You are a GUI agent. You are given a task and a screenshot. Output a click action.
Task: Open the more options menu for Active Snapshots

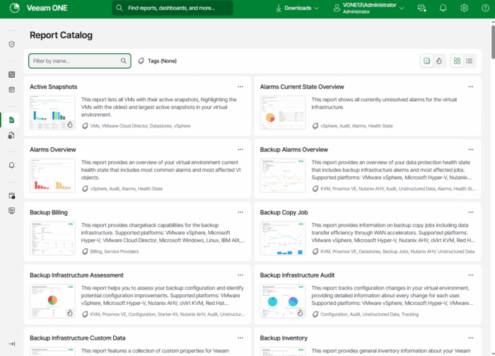(x=240, y=86)
